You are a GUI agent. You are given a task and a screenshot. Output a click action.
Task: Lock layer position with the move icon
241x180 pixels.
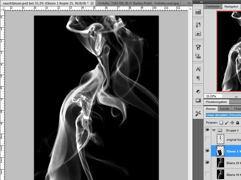coord(232,123)
